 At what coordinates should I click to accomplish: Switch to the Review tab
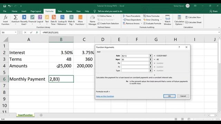69,11
